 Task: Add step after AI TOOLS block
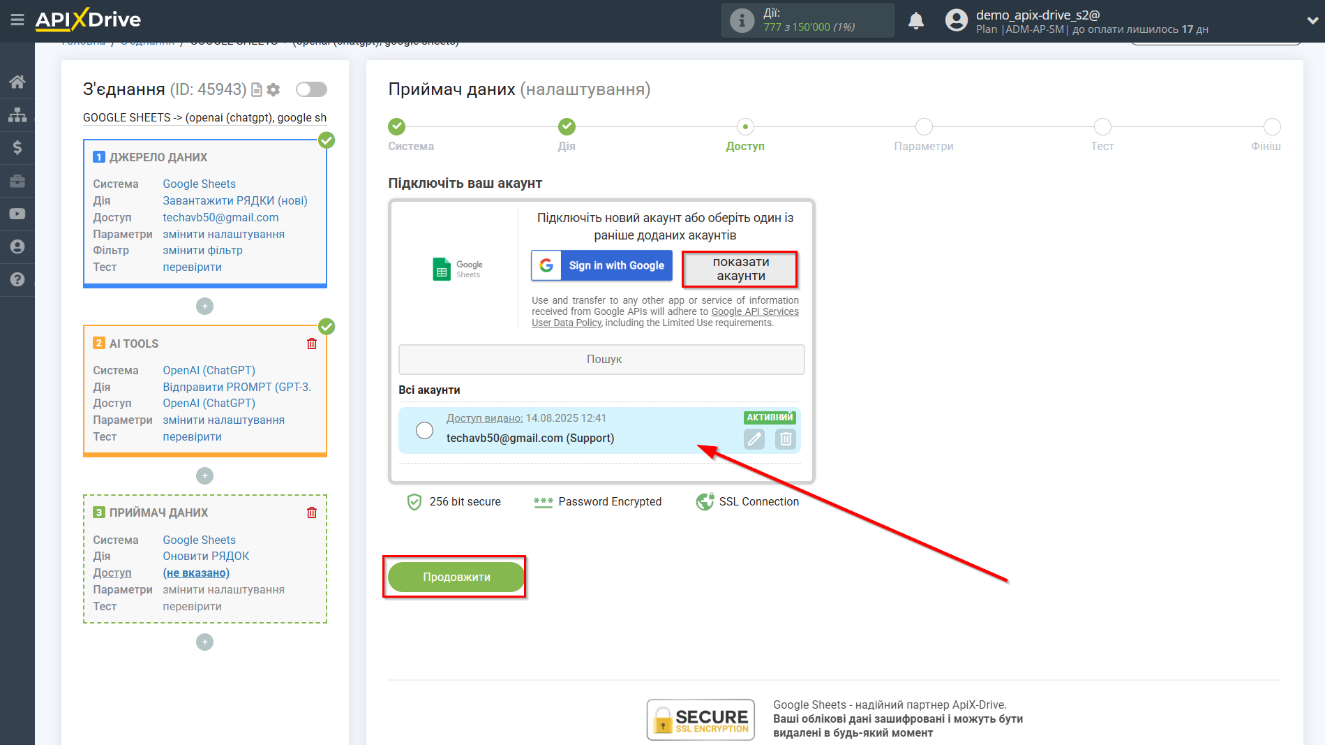(204, 475)
